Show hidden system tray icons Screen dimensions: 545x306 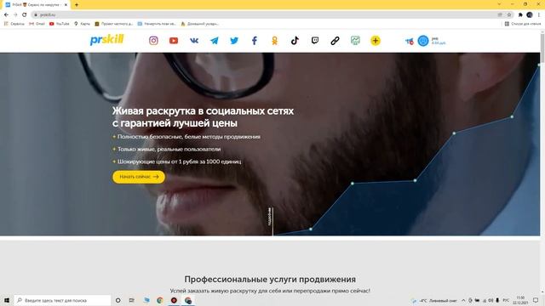point(463,300)
